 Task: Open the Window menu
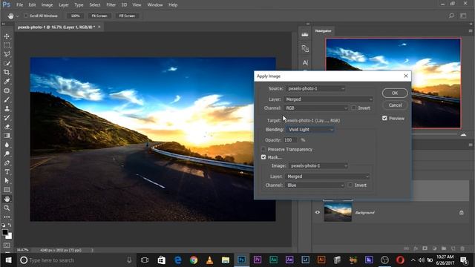(155, 5)
